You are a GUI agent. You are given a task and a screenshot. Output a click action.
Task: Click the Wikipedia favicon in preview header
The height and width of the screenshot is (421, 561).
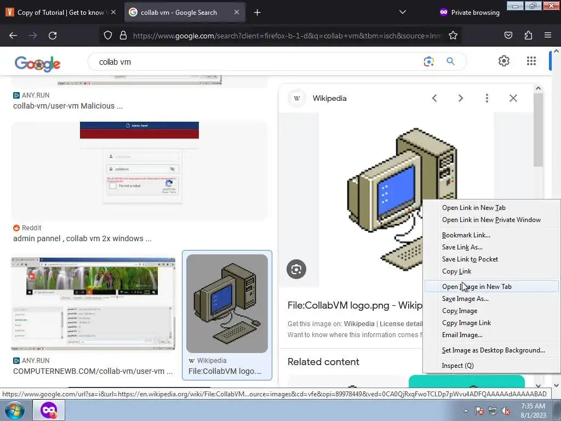click(x=297, y=98)
